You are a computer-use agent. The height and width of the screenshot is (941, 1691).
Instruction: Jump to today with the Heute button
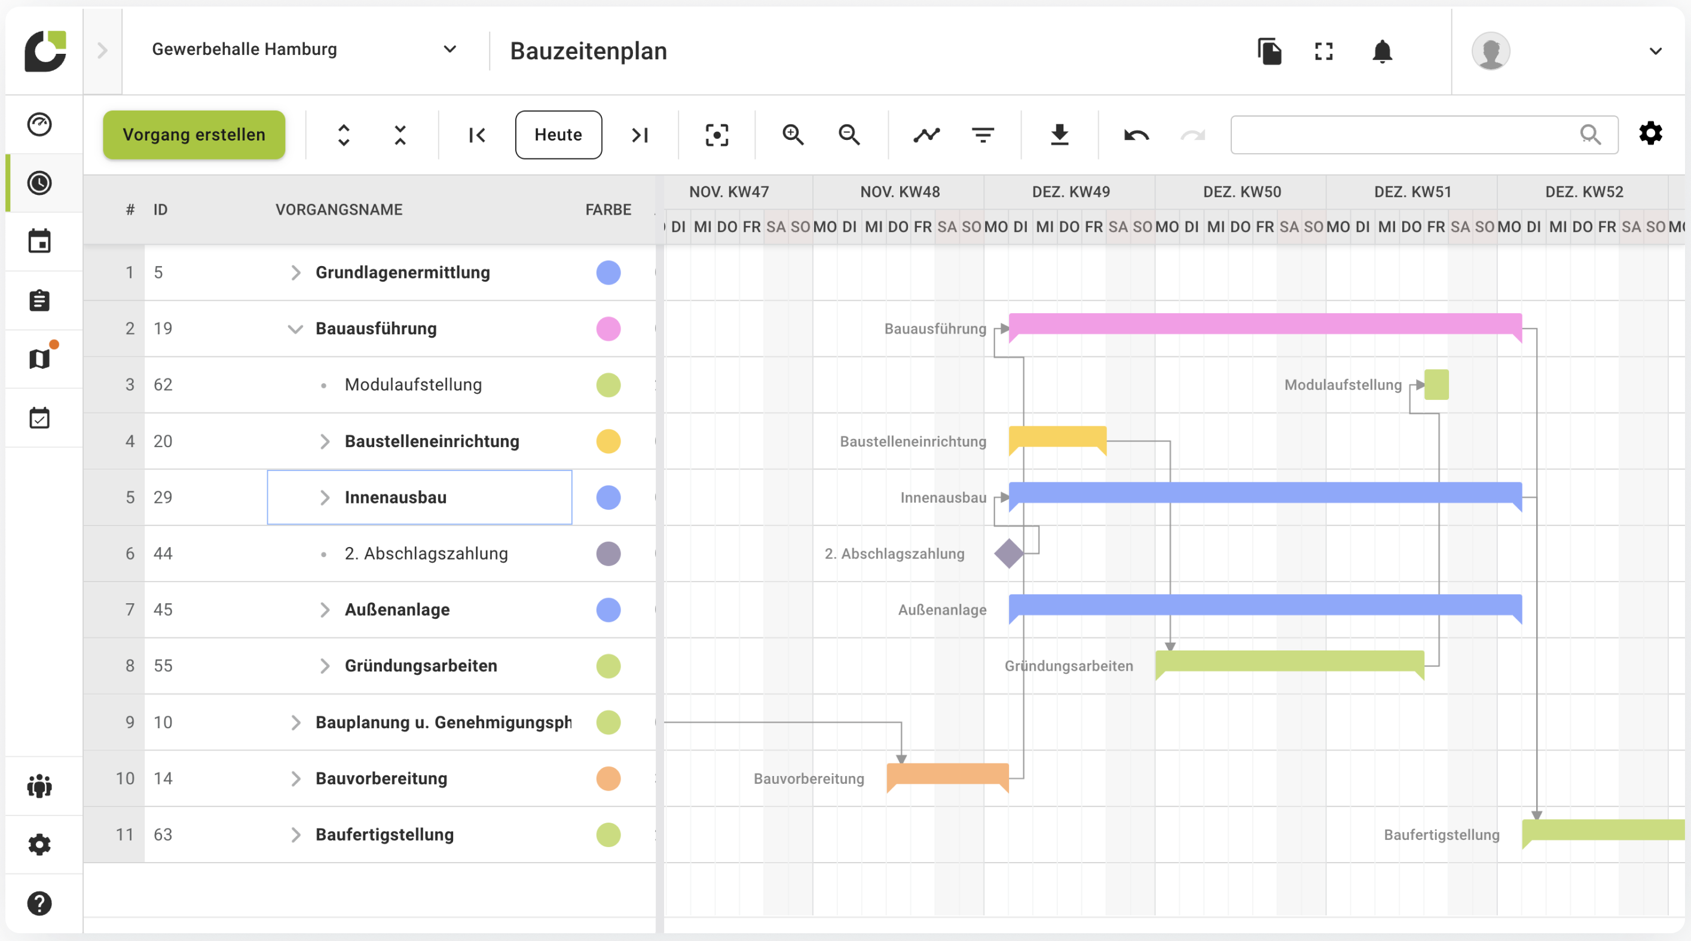click(558, 135)
